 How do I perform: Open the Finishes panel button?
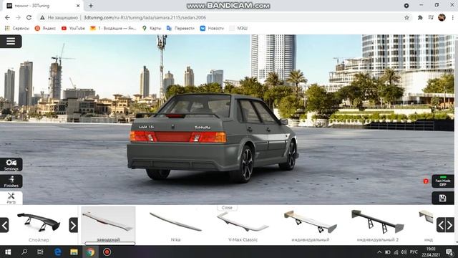point(11,181)
